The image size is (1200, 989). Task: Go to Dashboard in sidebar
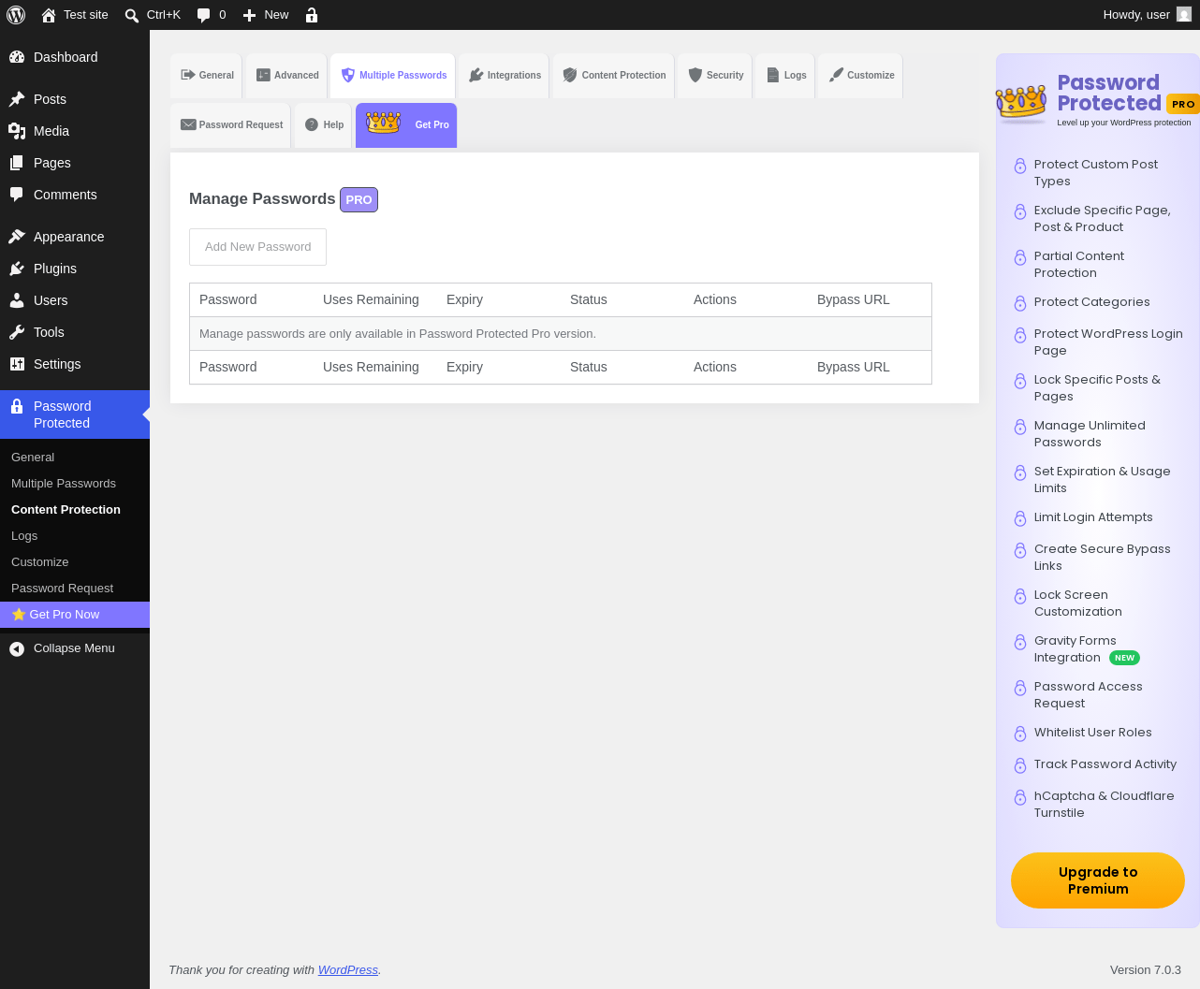pos(75,57)
